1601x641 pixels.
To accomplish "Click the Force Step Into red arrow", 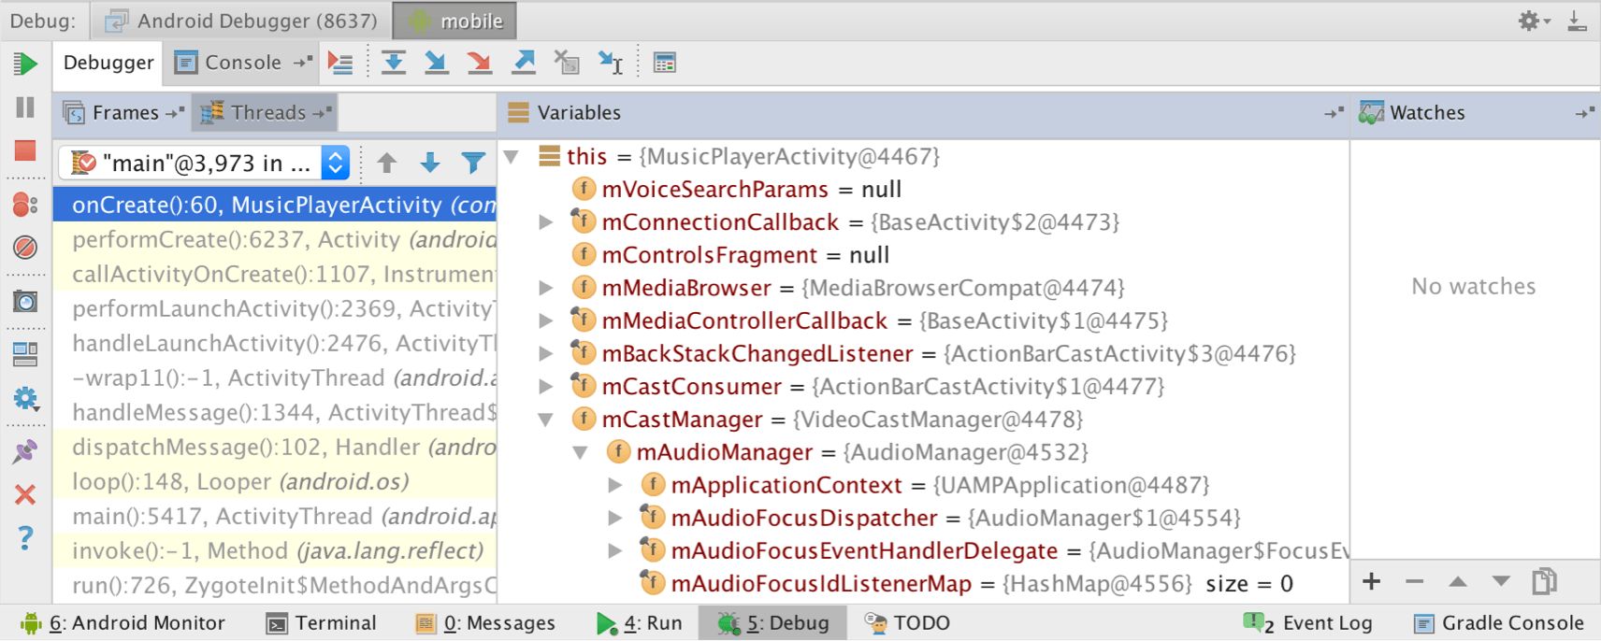I will click(x=479, y=64).
